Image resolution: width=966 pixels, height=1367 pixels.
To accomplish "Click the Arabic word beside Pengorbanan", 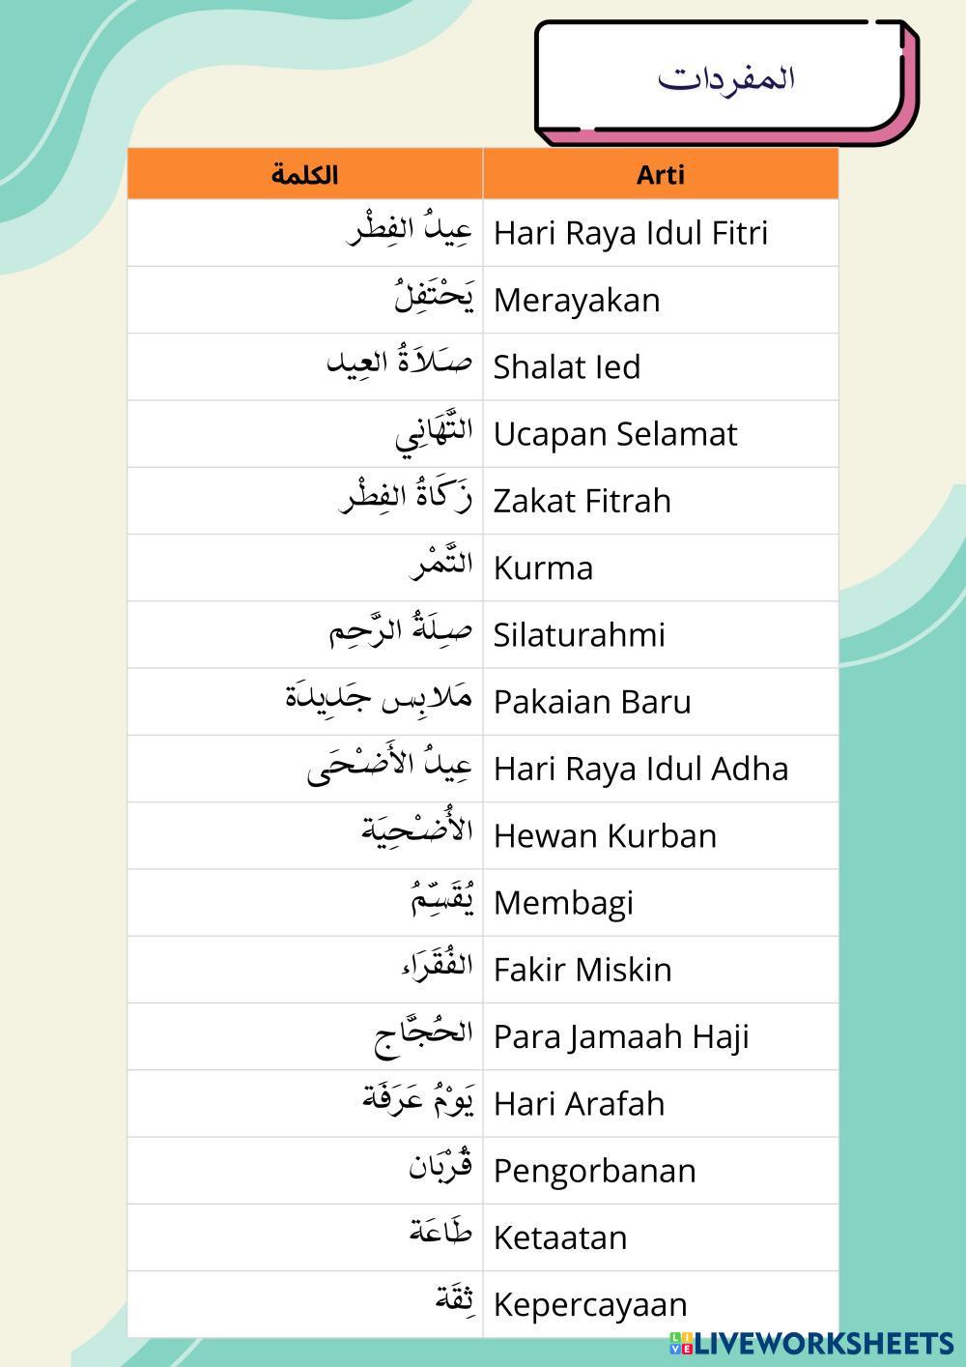I will pyautogui.click(x=440, y=1168).
